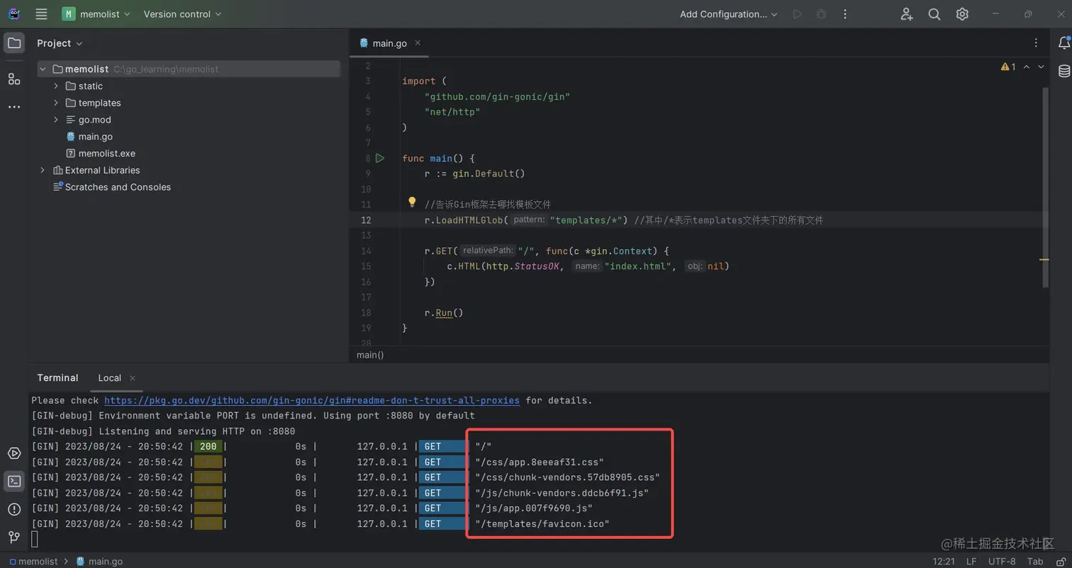This screenshot has height=568, width=1072.
Task: Open the main hamburger menu
Action: coord(41,14)
